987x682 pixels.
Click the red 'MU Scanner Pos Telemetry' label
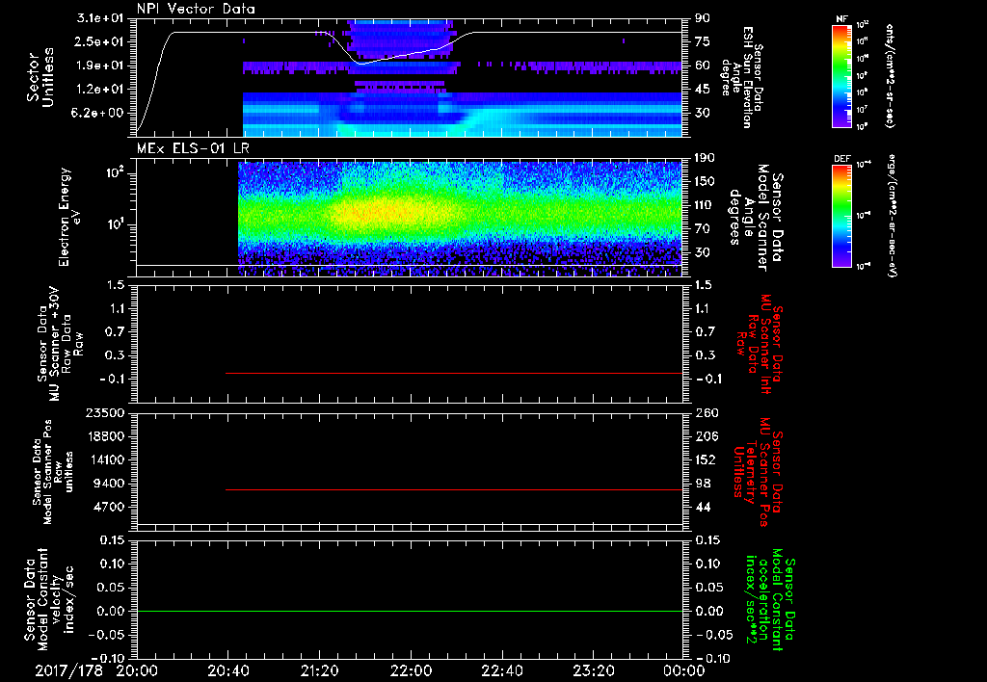coord(758,472)
